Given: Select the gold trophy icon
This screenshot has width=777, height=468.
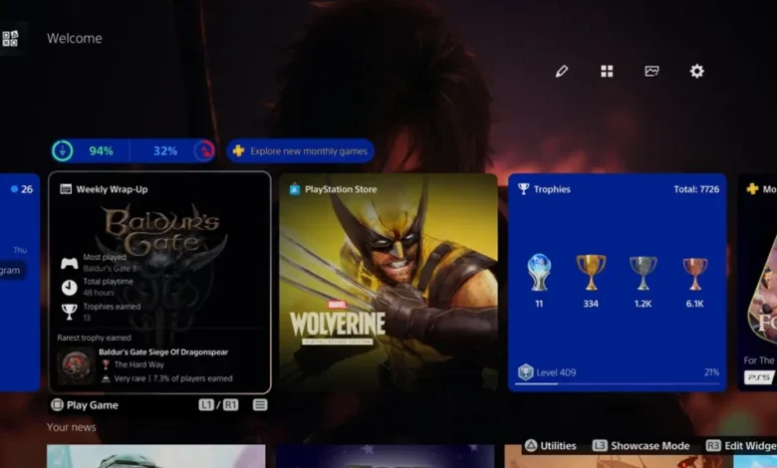Looking at the screenshot, I should [591, 273].
